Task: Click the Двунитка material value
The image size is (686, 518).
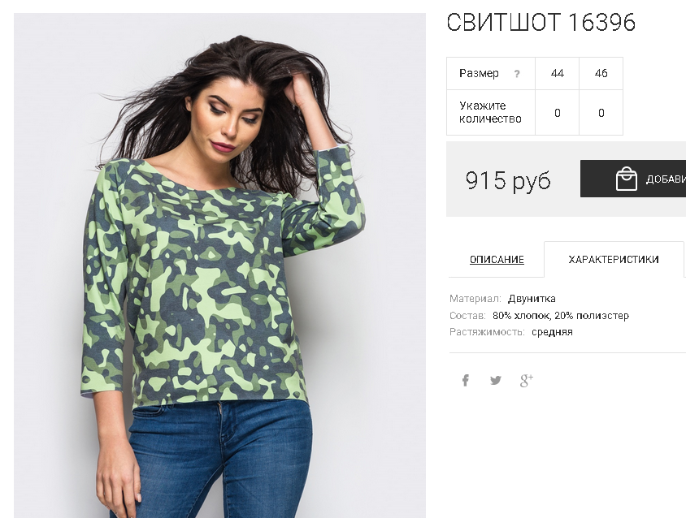Action: (532, 299)
